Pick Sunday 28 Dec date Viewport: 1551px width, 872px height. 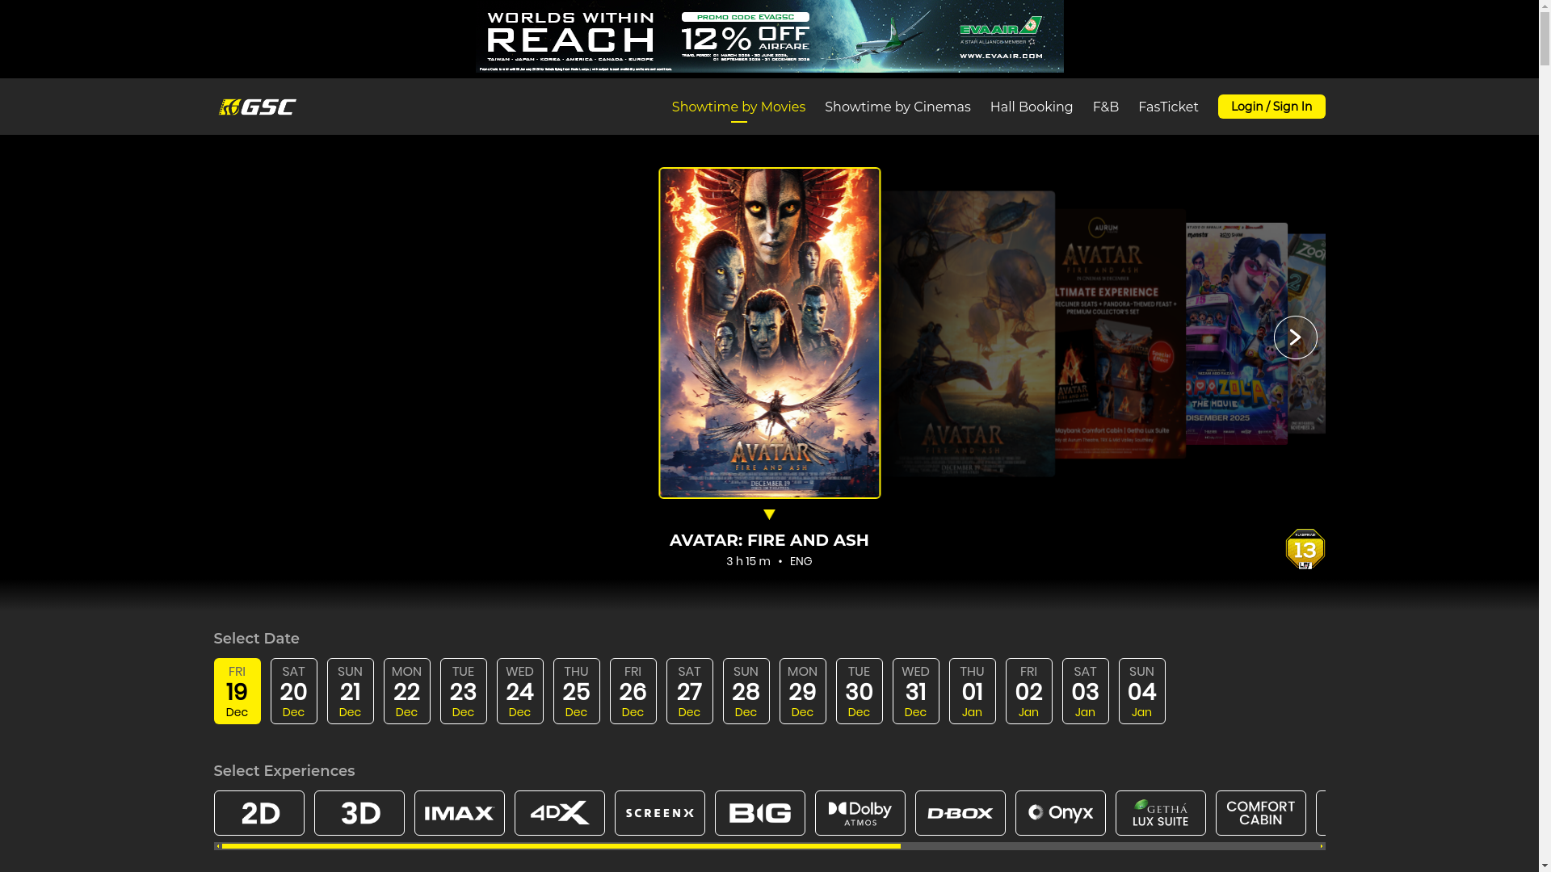[746, 691]
